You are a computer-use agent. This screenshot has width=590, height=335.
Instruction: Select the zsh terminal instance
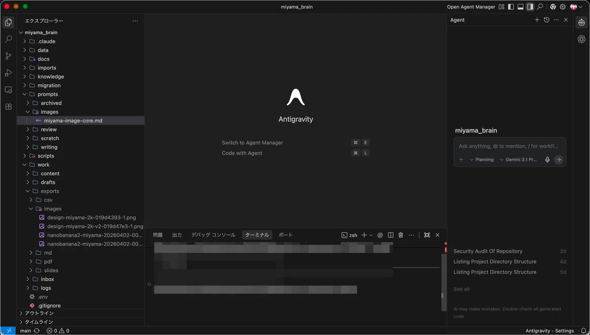350,235
